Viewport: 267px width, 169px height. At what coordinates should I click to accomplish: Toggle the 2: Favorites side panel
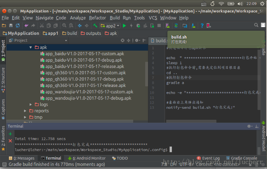point(3,138)
